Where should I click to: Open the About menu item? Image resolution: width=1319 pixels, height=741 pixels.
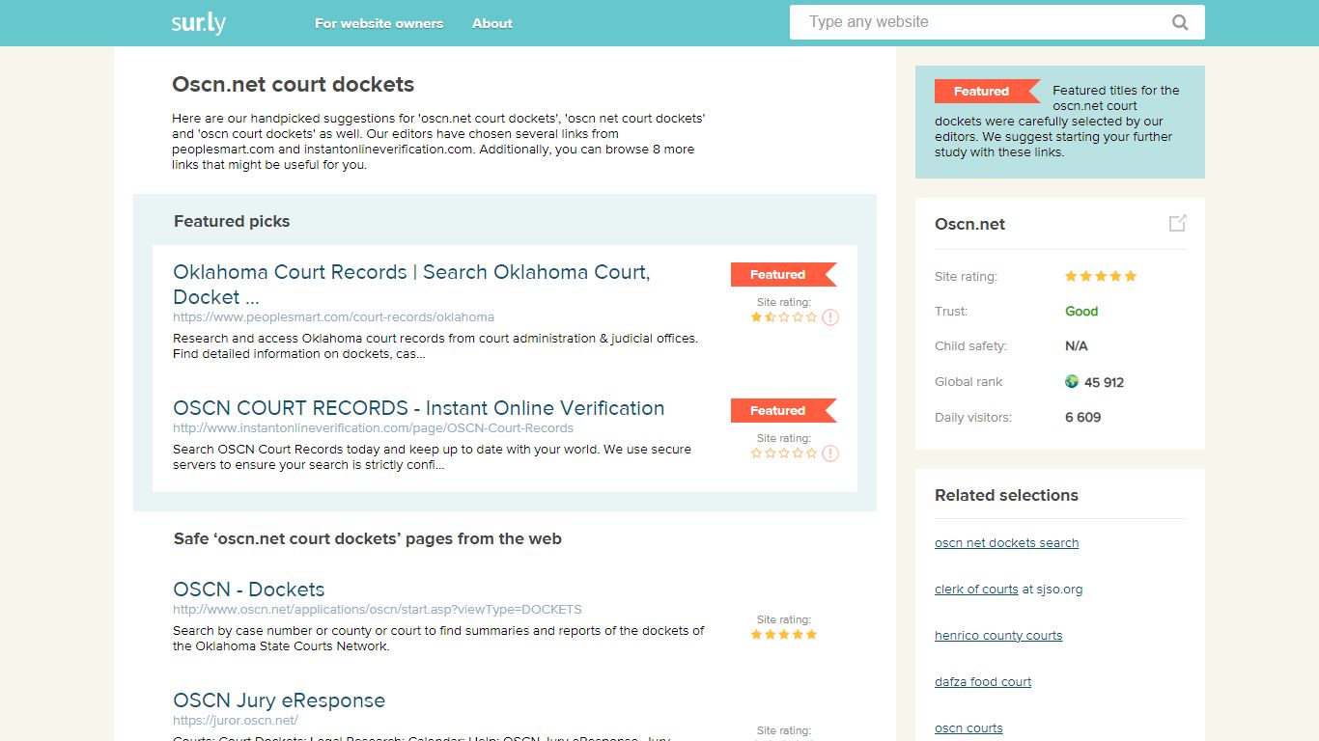click(x=492, y=23)
